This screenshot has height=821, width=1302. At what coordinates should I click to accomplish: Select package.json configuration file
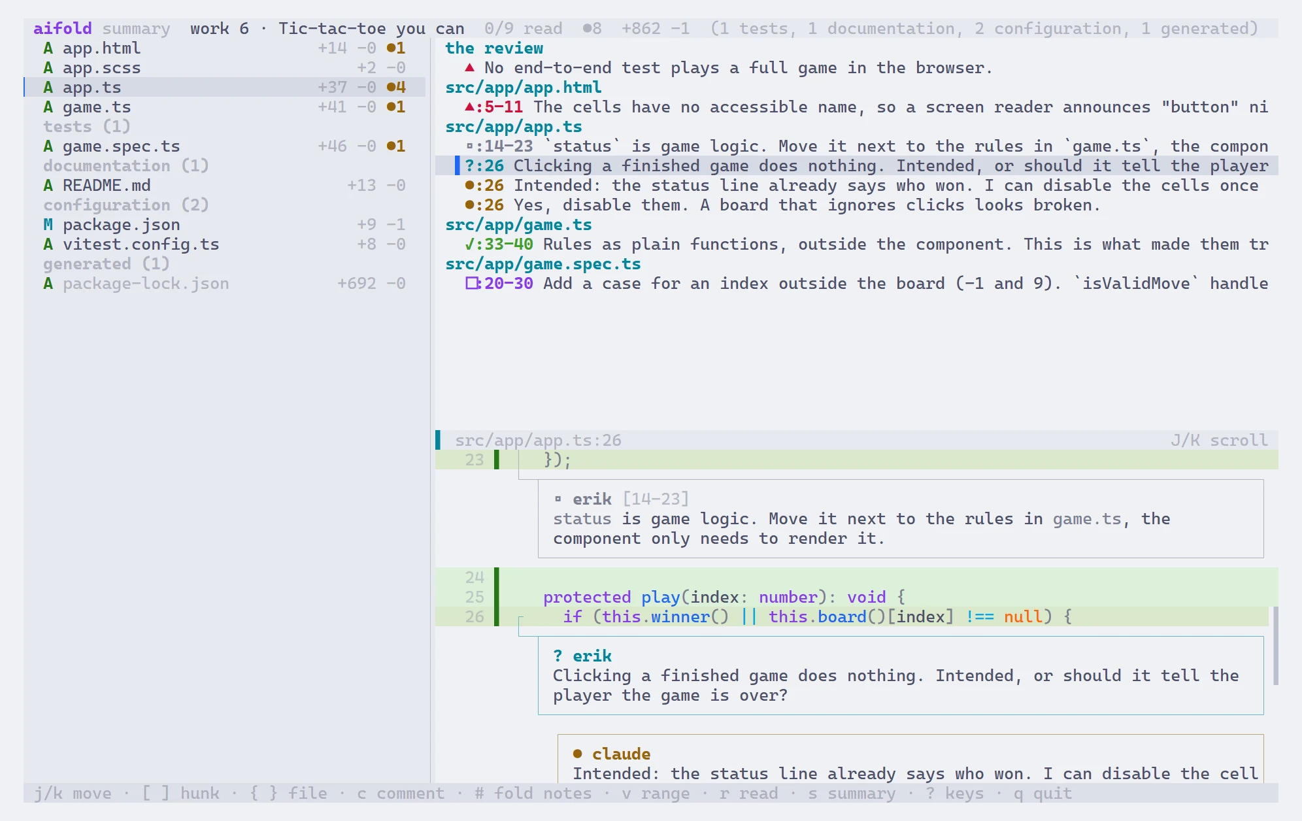[224, 225]
